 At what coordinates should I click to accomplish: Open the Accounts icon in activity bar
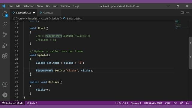tap(5, 85)
